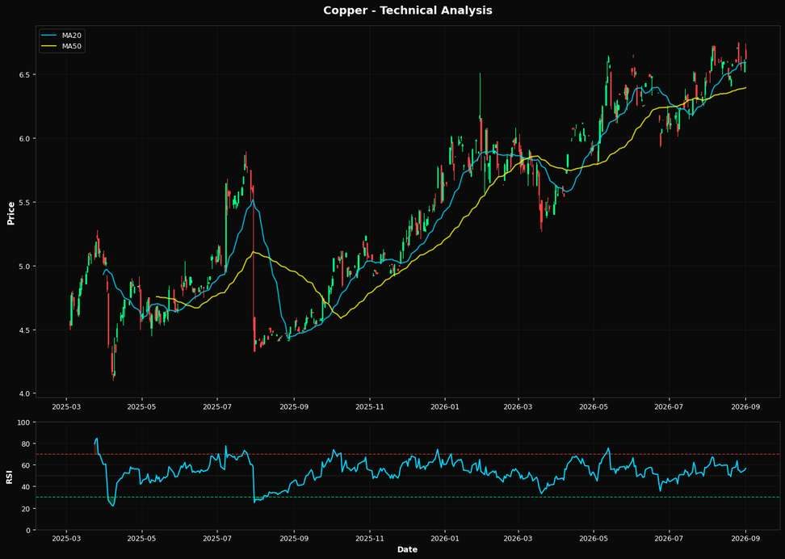The height and width of the screenshot is (559, 785).
Task: Click the 2026-05 date label under price chart
Action: [594, 406]
